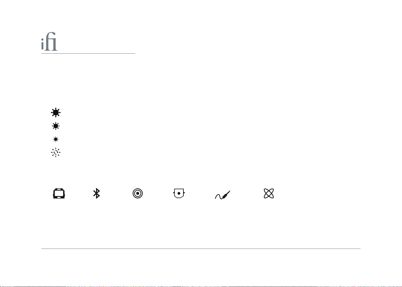Click the largest filled sun brightness icon
Screen dimensions: 402x287
tap(56, 113)
